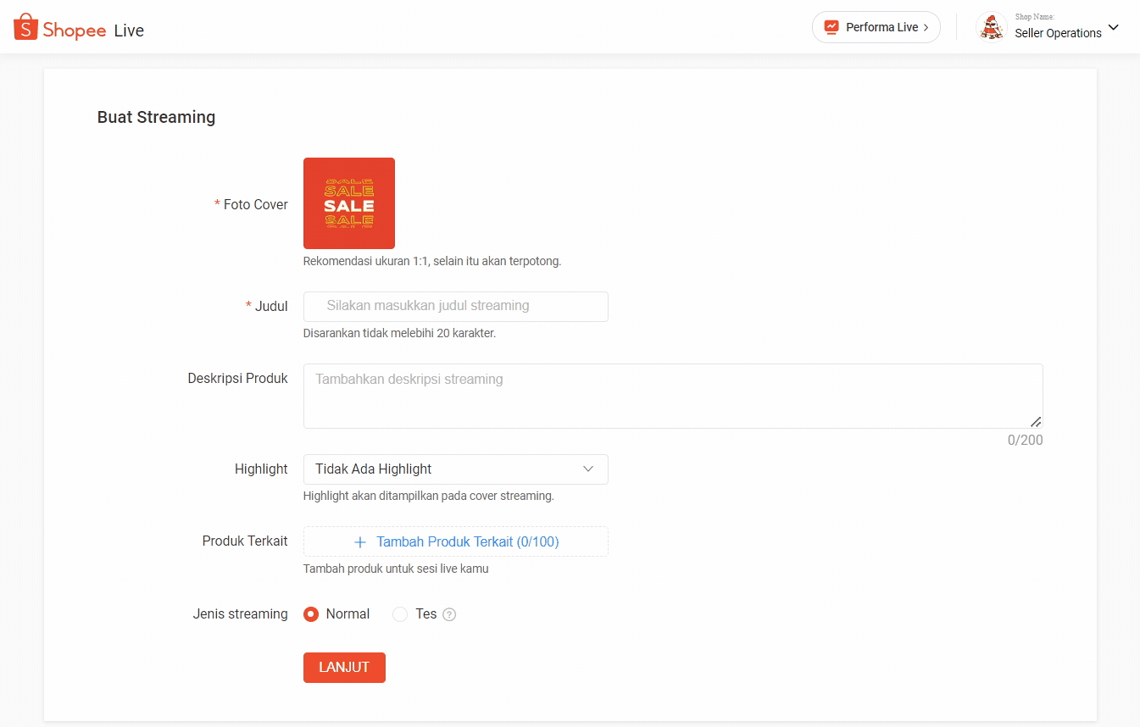Select the Tes streaming radio button
The height and width of the screenshot is (727, 1140).
point(399,614)
